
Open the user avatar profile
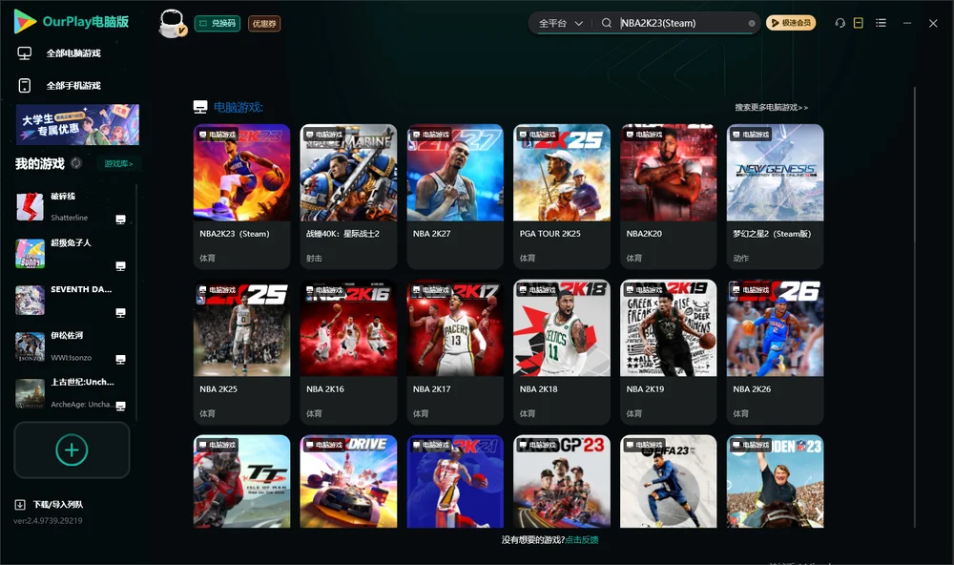[172, 23]
